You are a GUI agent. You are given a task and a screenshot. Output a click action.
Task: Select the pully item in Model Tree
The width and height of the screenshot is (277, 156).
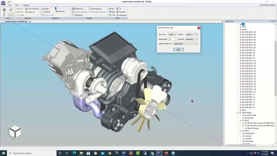click(x=244, y=110)
